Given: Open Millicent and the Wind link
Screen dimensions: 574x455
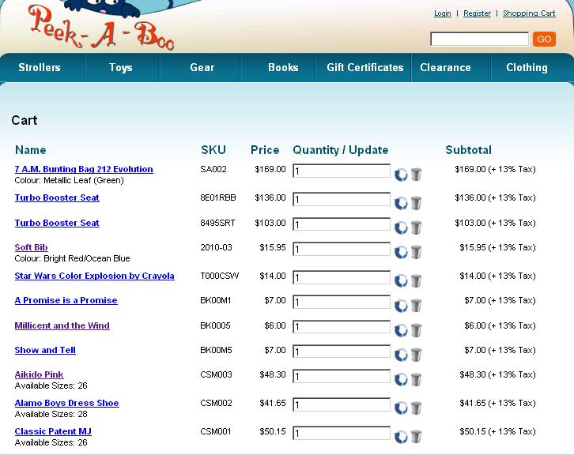Looking at the screenshot, I should tap(62, 325).
